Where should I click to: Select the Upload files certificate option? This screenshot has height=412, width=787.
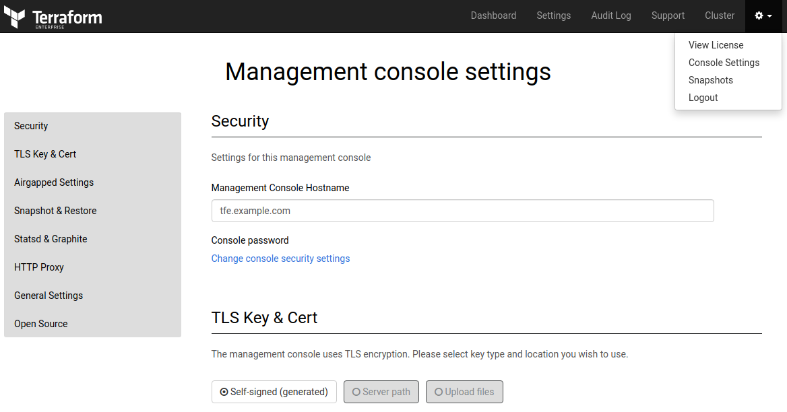coord(464,391)
